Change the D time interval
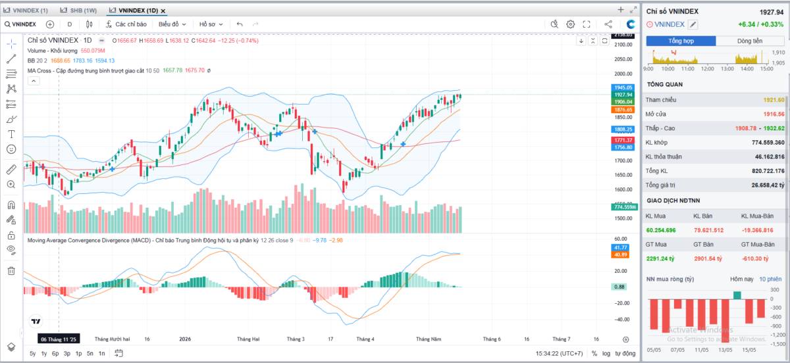Screen dimensions: 790x363 [70, 24]
